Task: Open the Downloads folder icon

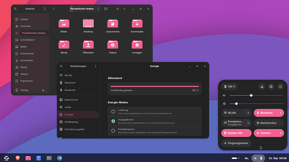Action: tap(137, 23)
